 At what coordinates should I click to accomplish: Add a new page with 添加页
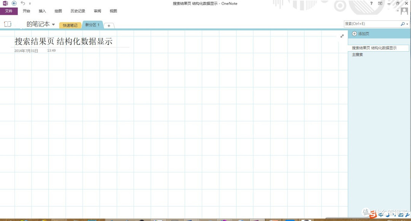(x=361, y=34)
